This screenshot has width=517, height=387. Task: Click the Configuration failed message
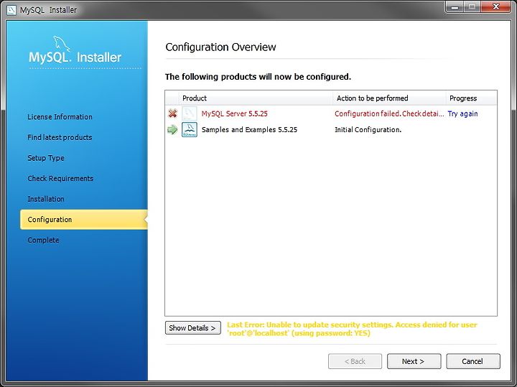pyautogui.click(x=389, y=113)
